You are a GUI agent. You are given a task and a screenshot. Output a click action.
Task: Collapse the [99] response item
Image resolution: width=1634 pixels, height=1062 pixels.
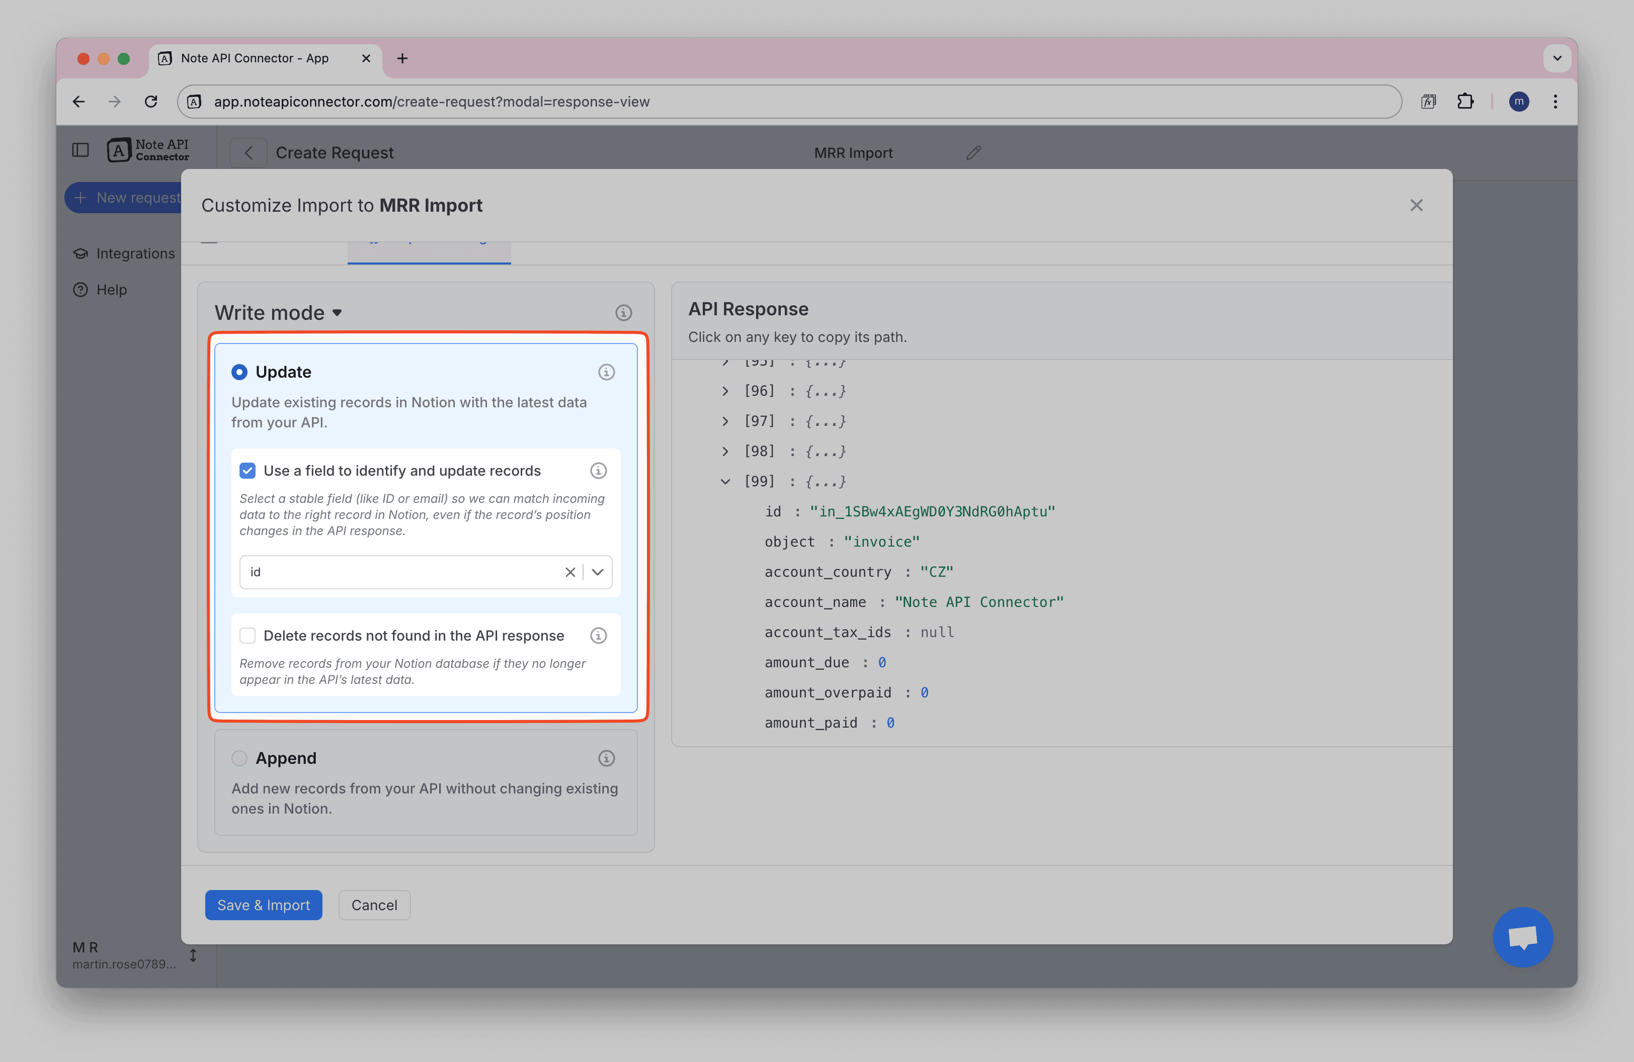point(725,482)
